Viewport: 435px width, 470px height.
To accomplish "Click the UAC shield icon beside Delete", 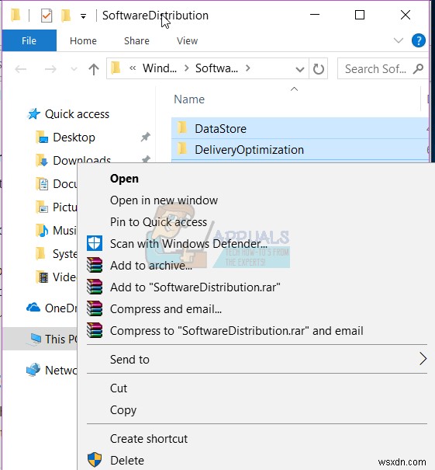I will [x=95, y=459].
